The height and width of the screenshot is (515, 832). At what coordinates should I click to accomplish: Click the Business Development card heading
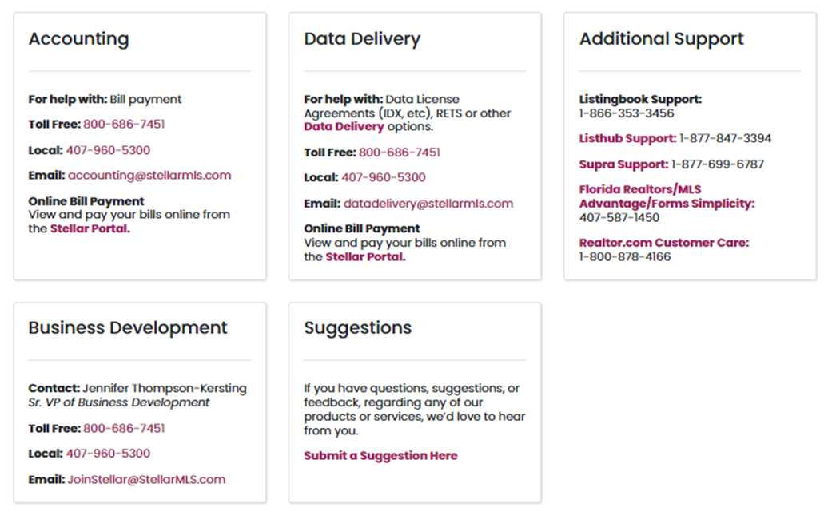(x=128, y=328)
